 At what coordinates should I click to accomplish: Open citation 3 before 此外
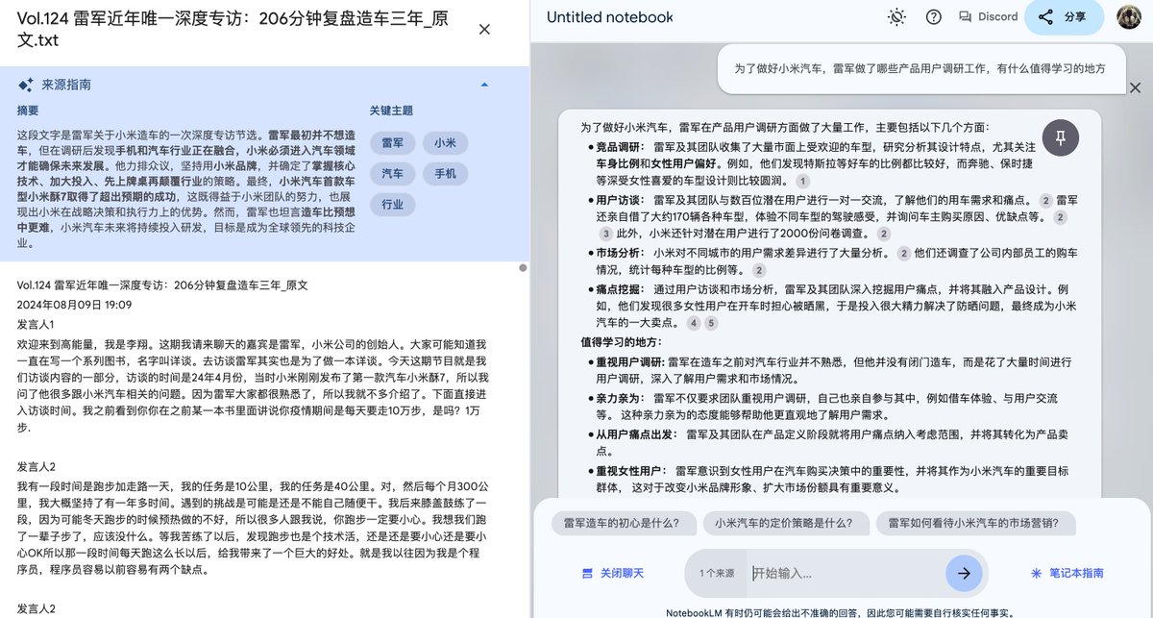pos(605,234)
